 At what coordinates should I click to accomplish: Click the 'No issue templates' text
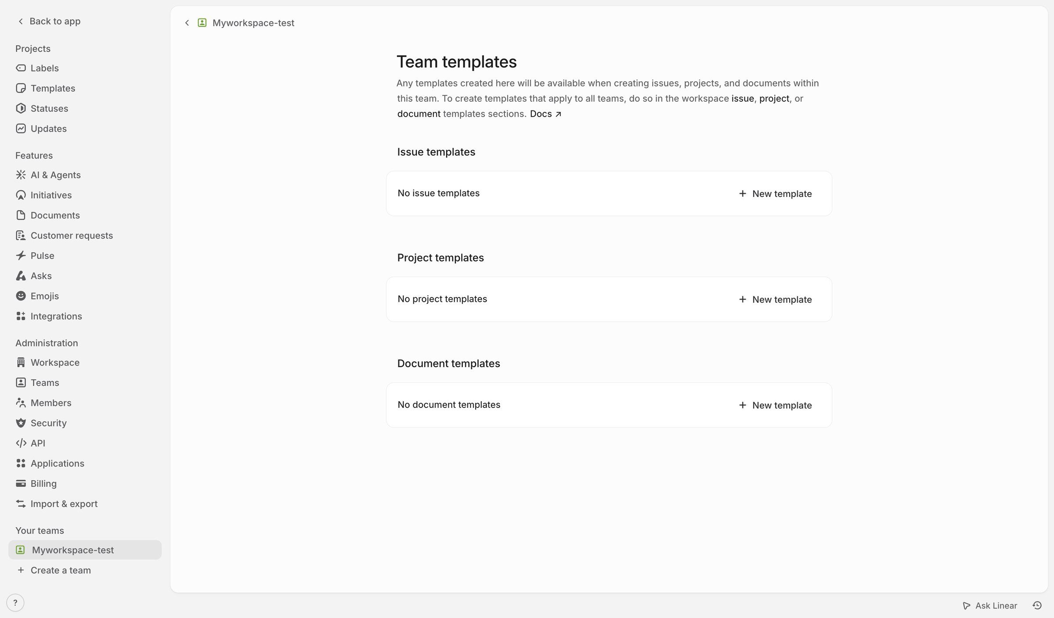[438, 193]
